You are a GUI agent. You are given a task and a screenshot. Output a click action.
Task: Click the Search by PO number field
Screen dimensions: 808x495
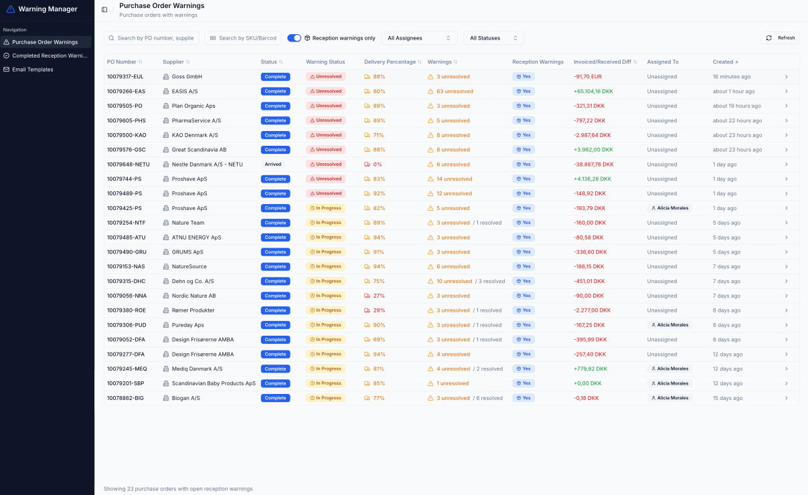(x=155, y=38)
